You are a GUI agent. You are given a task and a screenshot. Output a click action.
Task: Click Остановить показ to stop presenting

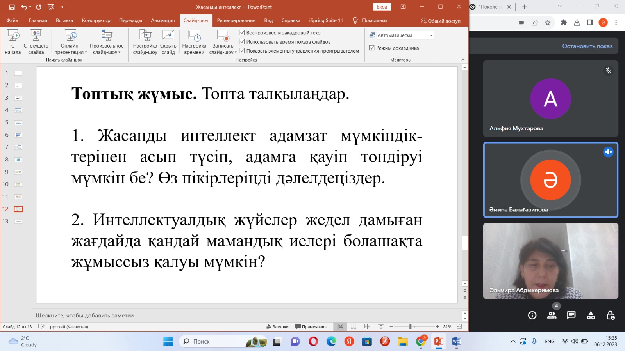587,46
